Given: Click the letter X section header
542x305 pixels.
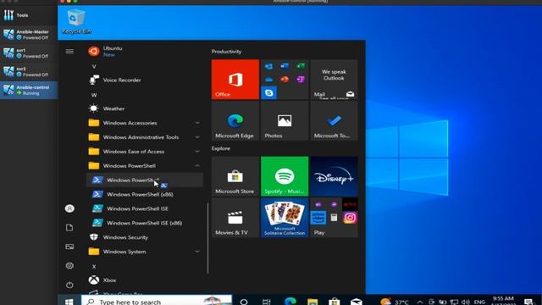Looking at the screenshot, I should click(x=94, y=266).
